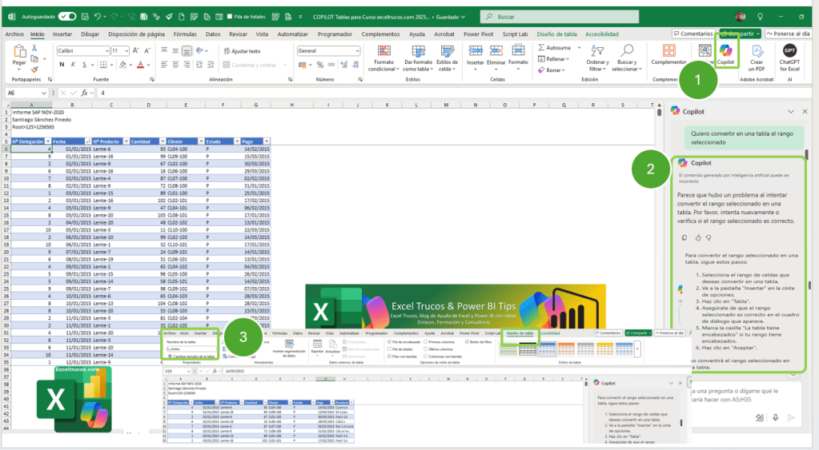Click the Autosuma sigma icon

(542, 47)
